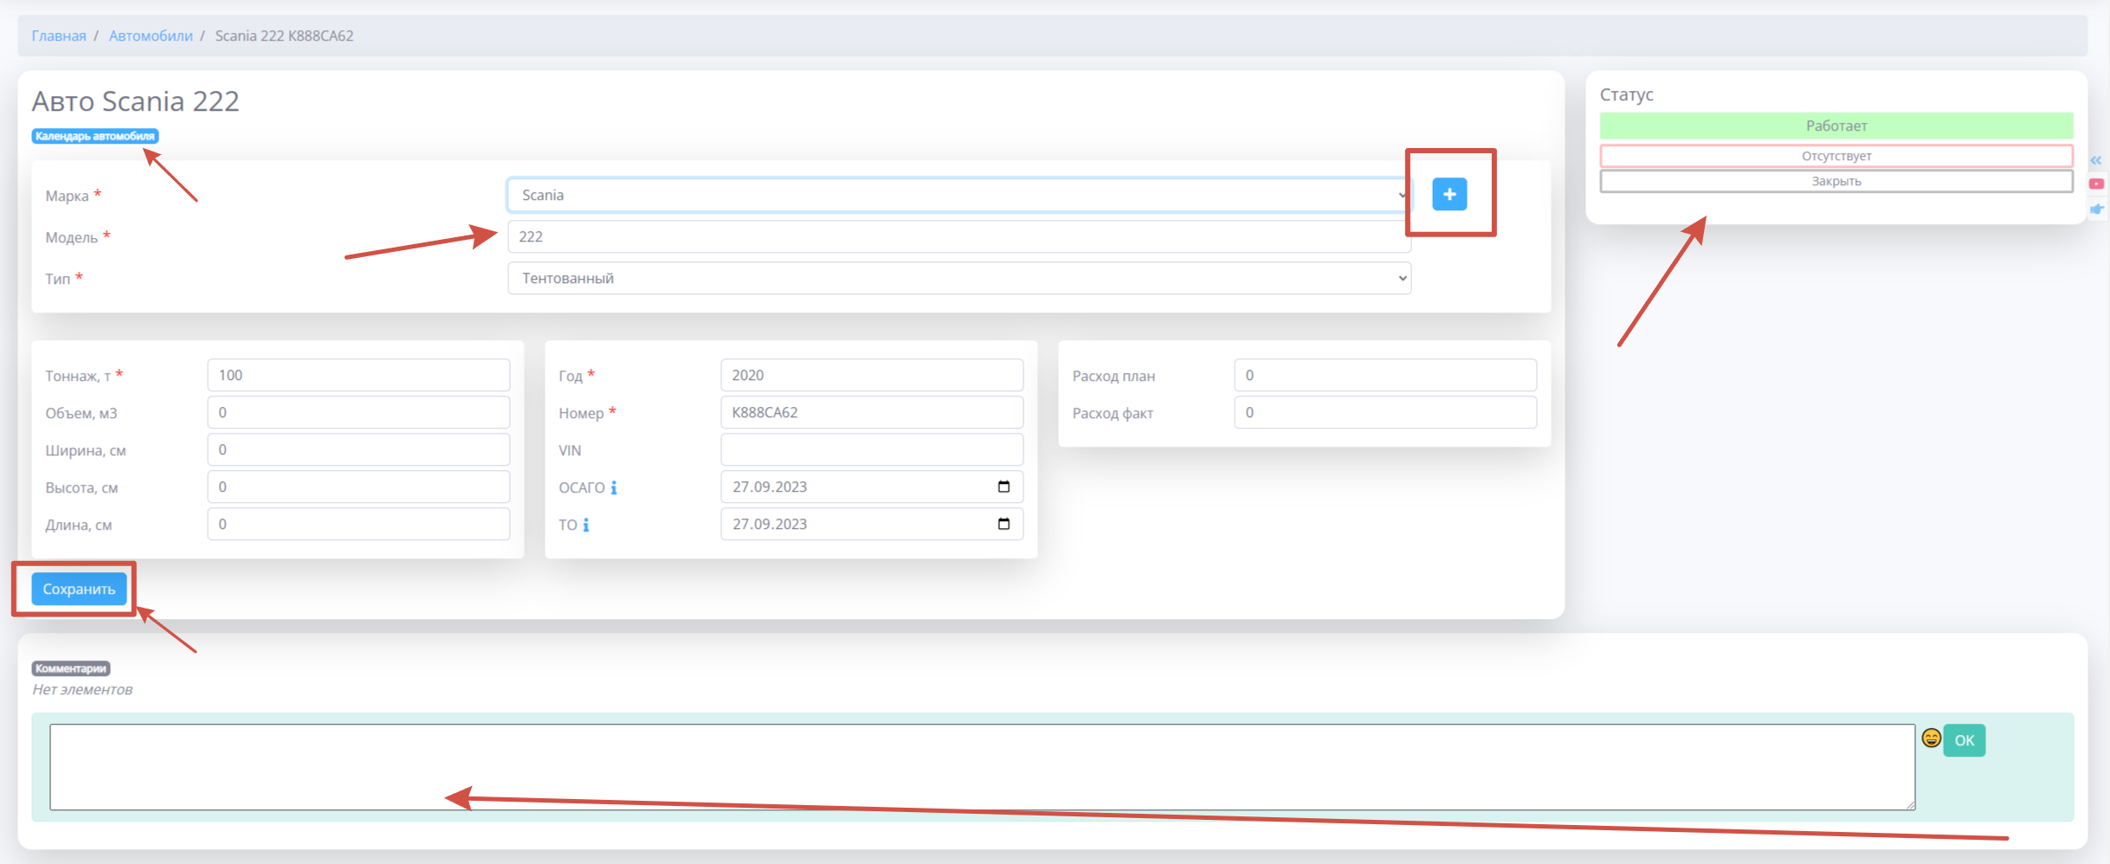This screenshot has width=2110, height=864.
Task: Click the info icon next to ОСАГО
Action: 614,488
